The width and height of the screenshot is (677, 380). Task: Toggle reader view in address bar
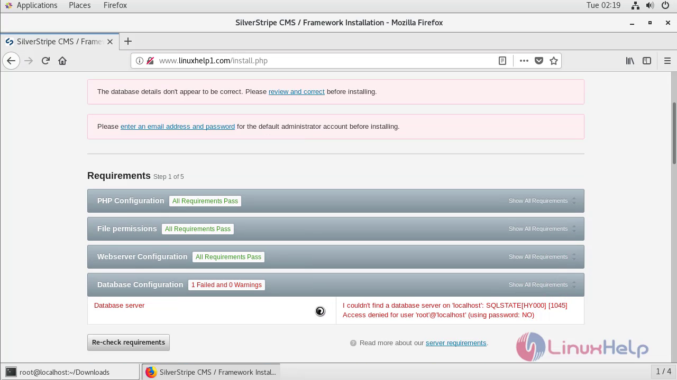point(502,61)
